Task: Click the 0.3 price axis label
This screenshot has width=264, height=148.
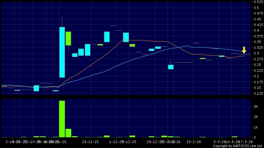Action: coord(256,53)
